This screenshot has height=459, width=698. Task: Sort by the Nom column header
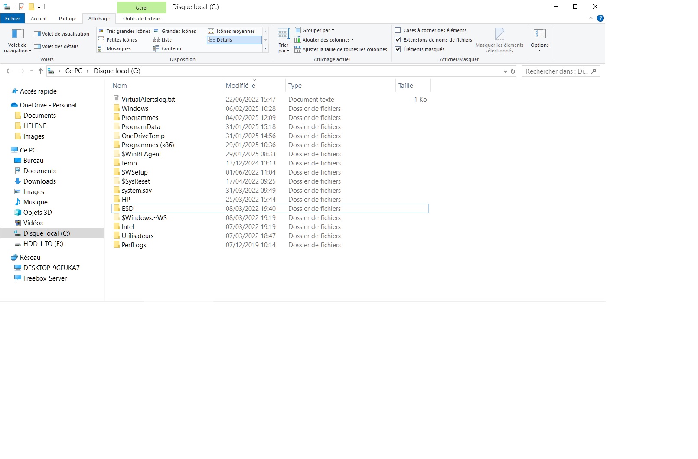click(x=166, y=86)
